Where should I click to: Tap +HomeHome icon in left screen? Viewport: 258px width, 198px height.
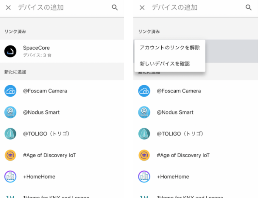coord(10,177)
